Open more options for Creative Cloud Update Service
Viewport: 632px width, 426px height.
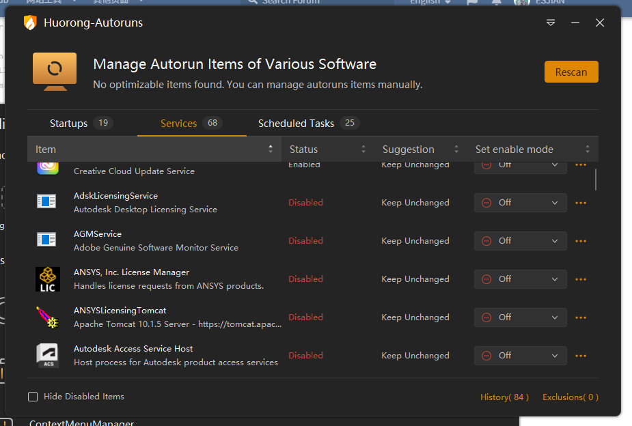[x=580, y=165]
